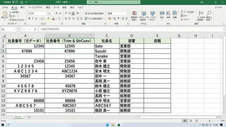The width and height of the screenshot is (226, 127).
Task: Open the Insert Function fx icon
Action: 35,29
